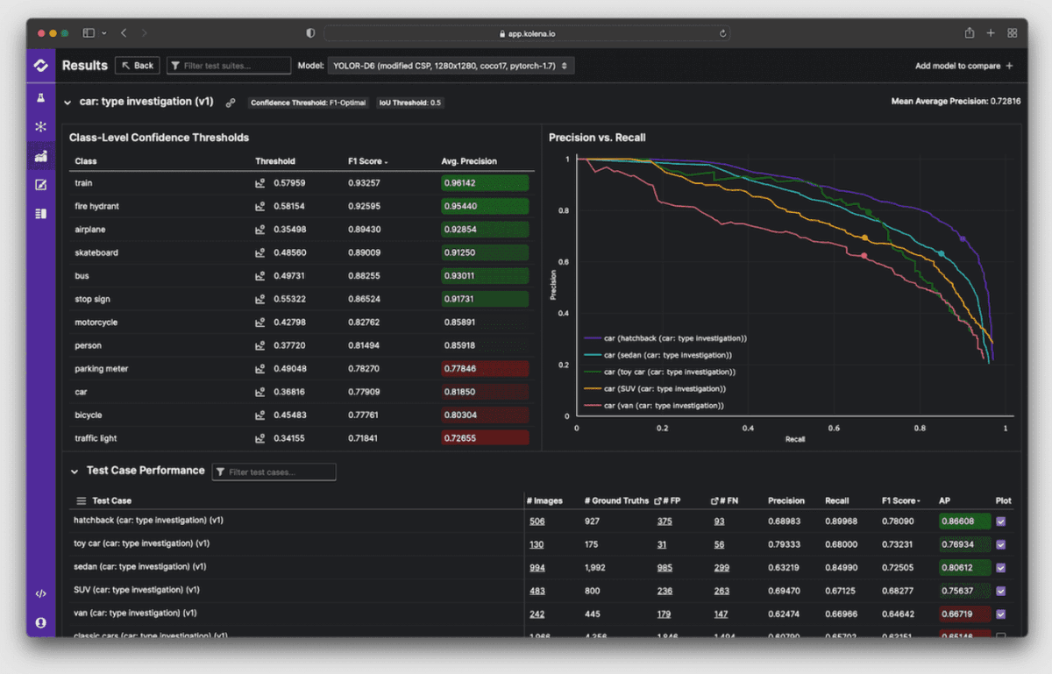The image size is (1052, 674).
Task: Click IoU Threshold: 0.5 chip
Action: (x=410, y=103)
